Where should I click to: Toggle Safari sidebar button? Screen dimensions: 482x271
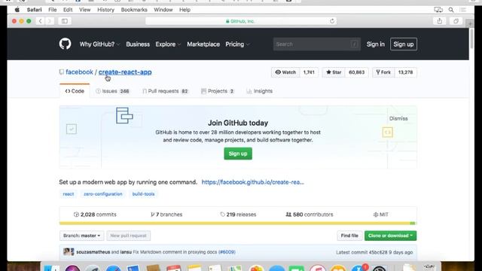pyautogui.click(x=65, y=21)
